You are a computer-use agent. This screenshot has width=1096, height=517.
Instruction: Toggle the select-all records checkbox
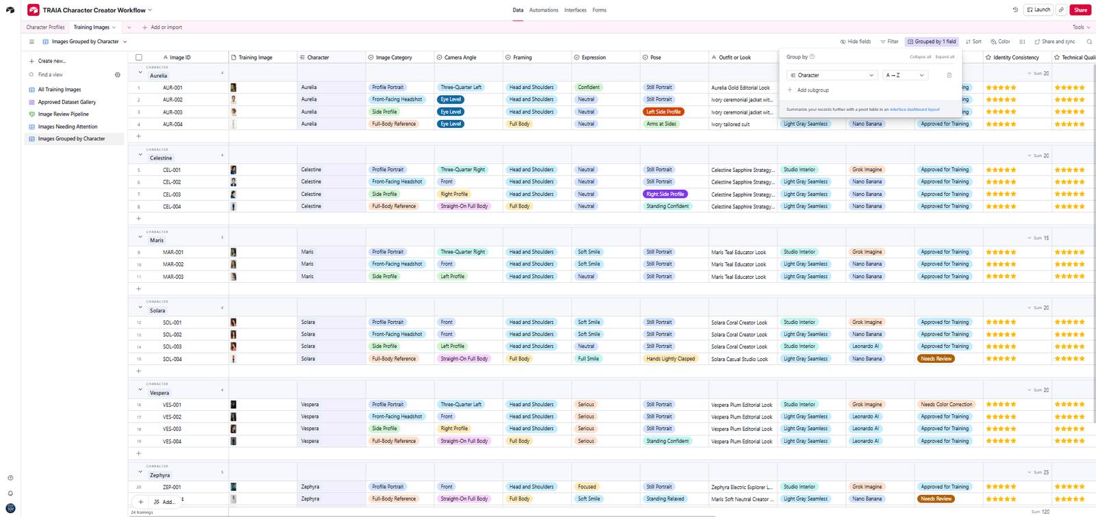[138, 58]
